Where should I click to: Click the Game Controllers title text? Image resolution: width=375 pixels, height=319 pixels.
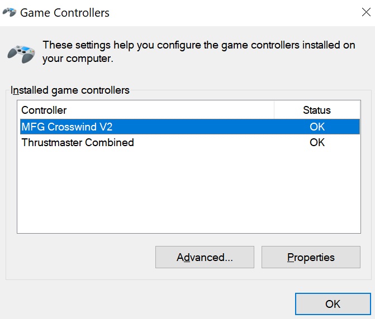click(x=65, y=13)
